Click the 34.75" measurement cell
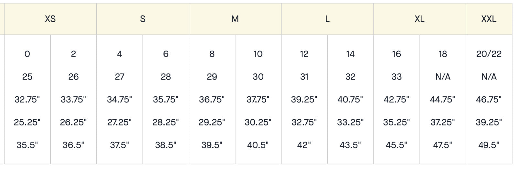The width and height of the screenshot is (517, 172). tap(120, 99)
